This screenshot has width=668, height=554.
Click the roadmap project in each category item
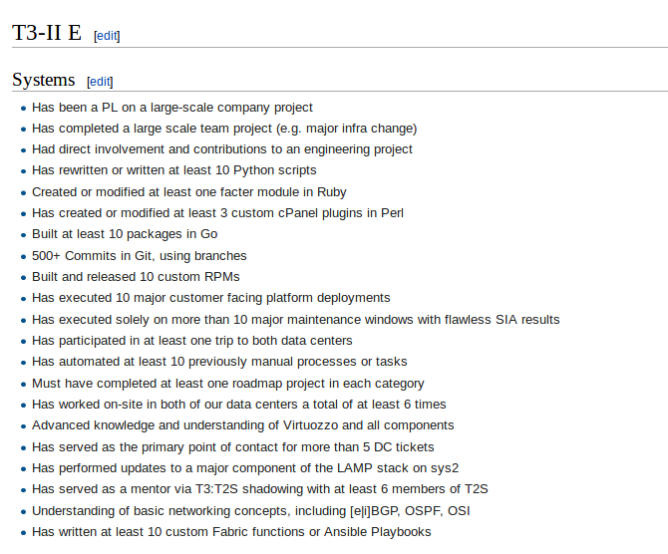(x=227, y=384)
